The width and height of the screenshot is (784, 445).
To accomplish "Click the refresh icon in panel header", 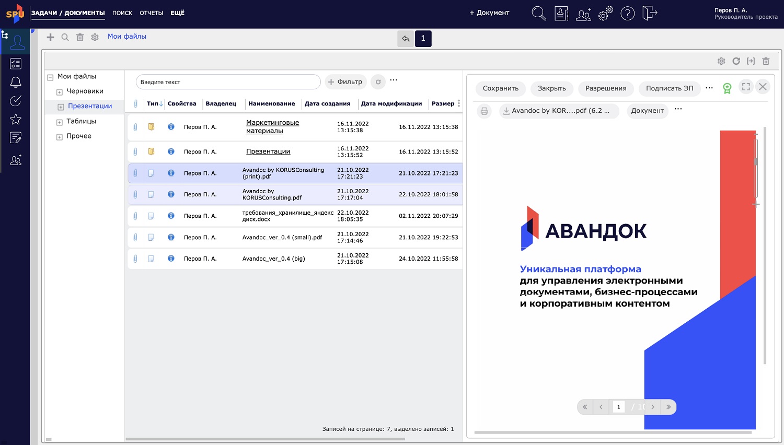I will [736, 61].
